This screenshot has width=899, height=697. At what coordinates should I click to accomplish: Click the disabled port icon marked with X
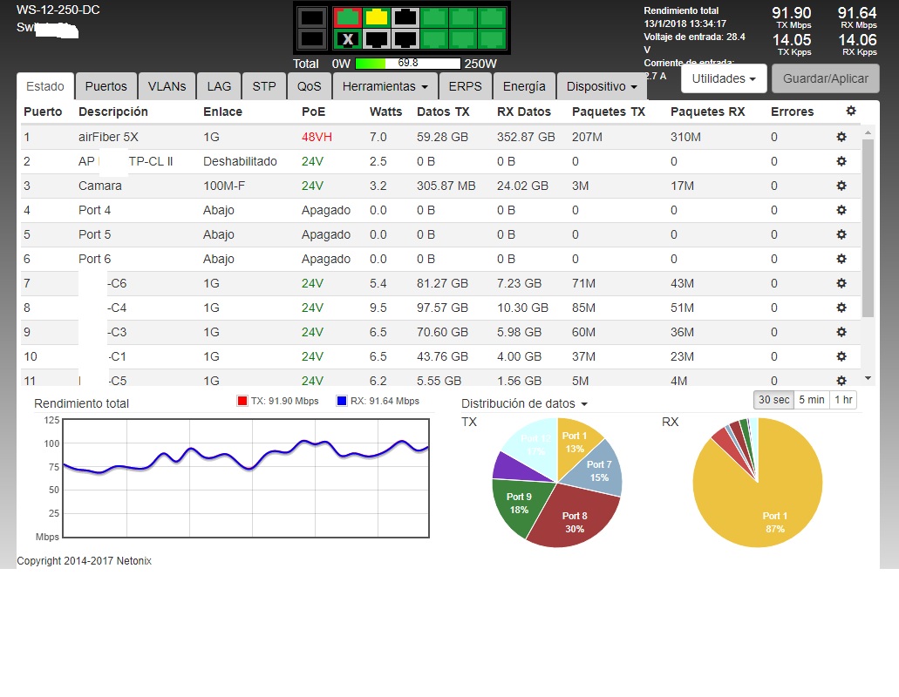pos(349,39)
